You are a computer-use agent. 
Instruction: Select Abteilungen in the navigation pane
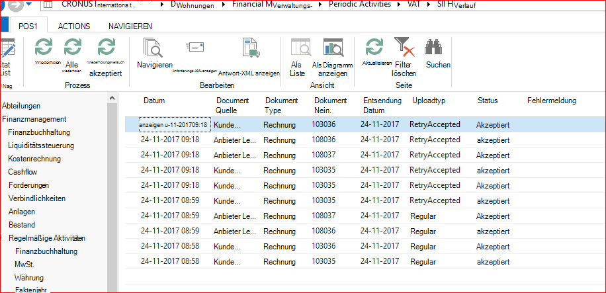[x=21, y=106]
